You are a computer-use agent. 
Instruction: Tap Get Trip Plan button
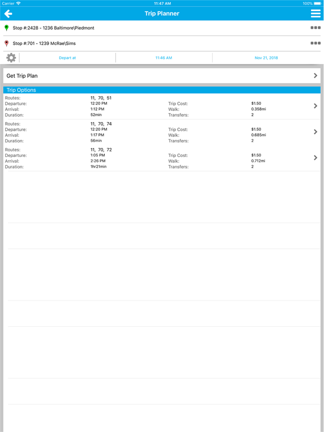(x=162, y=76)
